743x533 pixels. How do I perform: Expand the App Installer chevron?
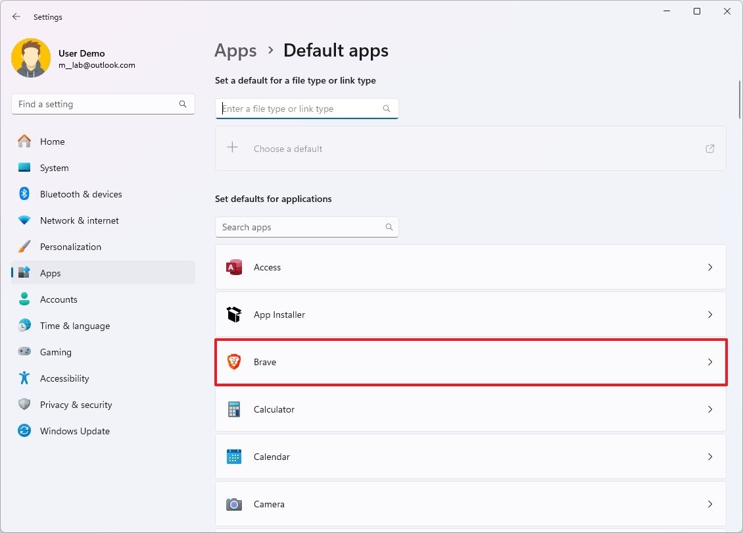click(710, 315)
